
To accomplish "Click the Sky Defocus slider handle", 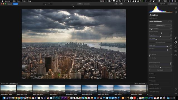I will [150, 56].
